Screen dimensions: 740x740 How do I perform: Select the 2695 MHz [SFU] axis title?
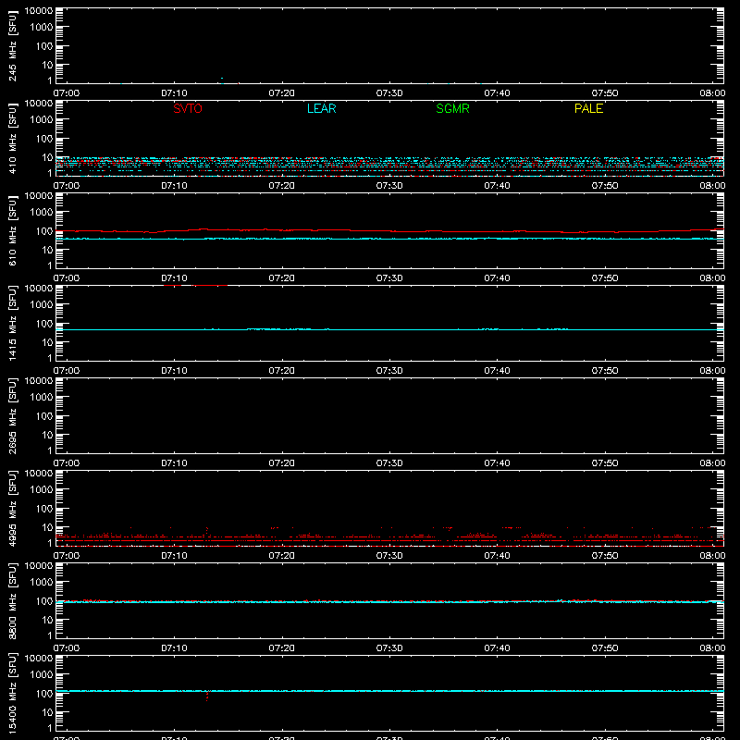point(12,415)
